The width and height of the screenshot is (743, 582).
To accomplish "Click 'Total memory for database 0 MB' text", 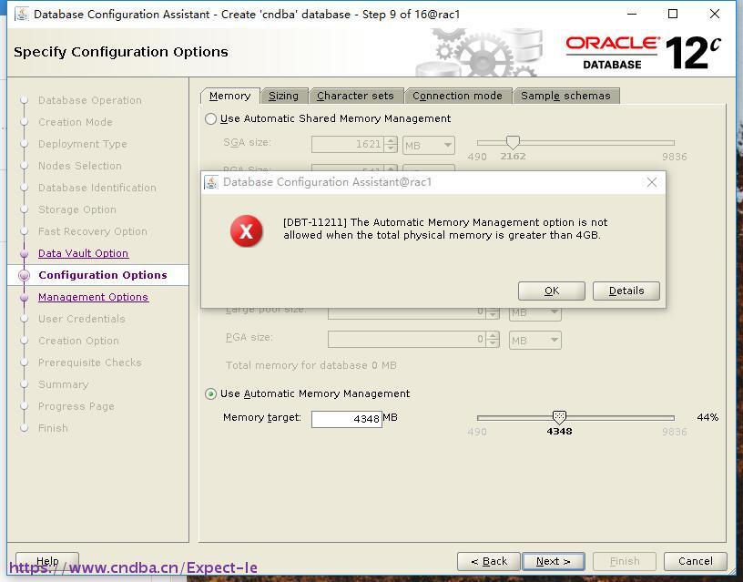I will click(x=310, y=365).
